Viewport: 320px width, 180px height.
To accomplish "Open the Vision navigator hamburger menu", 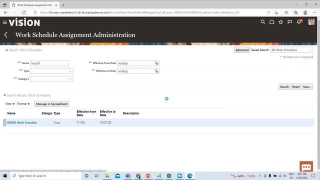I will (4, 22).
